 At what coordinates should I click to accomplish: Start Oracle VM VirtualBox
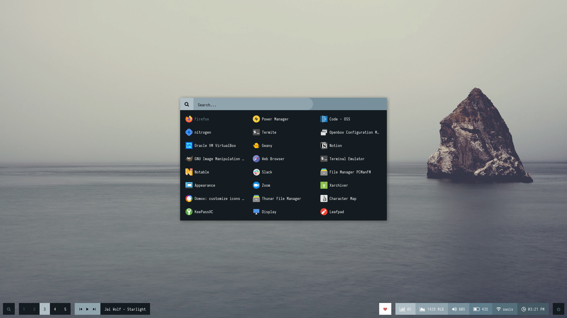coord(211,145)
